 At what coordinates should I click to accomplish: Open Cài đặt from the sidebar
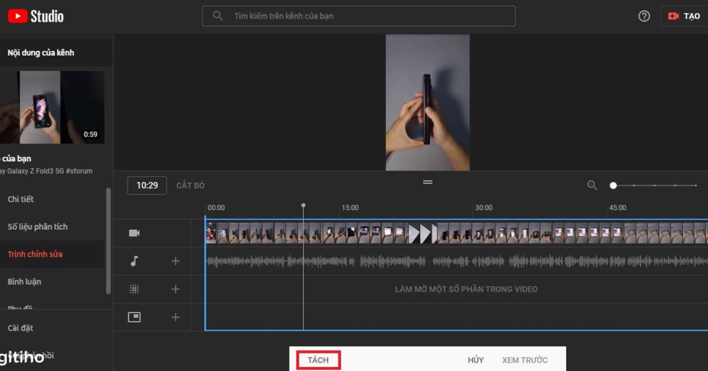point(21,328)
